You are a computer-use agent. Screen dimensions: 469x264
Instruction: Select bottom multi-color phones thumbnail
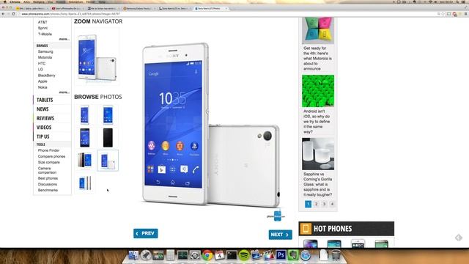85,183
